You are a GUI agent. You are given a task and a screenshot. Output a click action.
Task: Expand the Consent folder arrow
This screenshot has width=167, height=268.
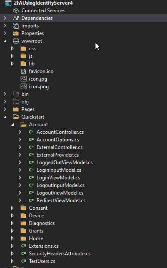click(x=12, y=208)
